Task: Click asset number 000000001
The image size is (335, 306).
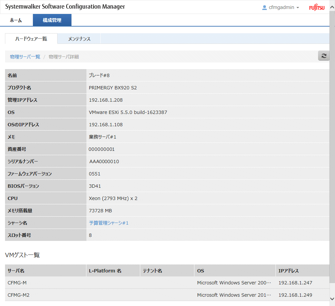Action: [102, 149]
